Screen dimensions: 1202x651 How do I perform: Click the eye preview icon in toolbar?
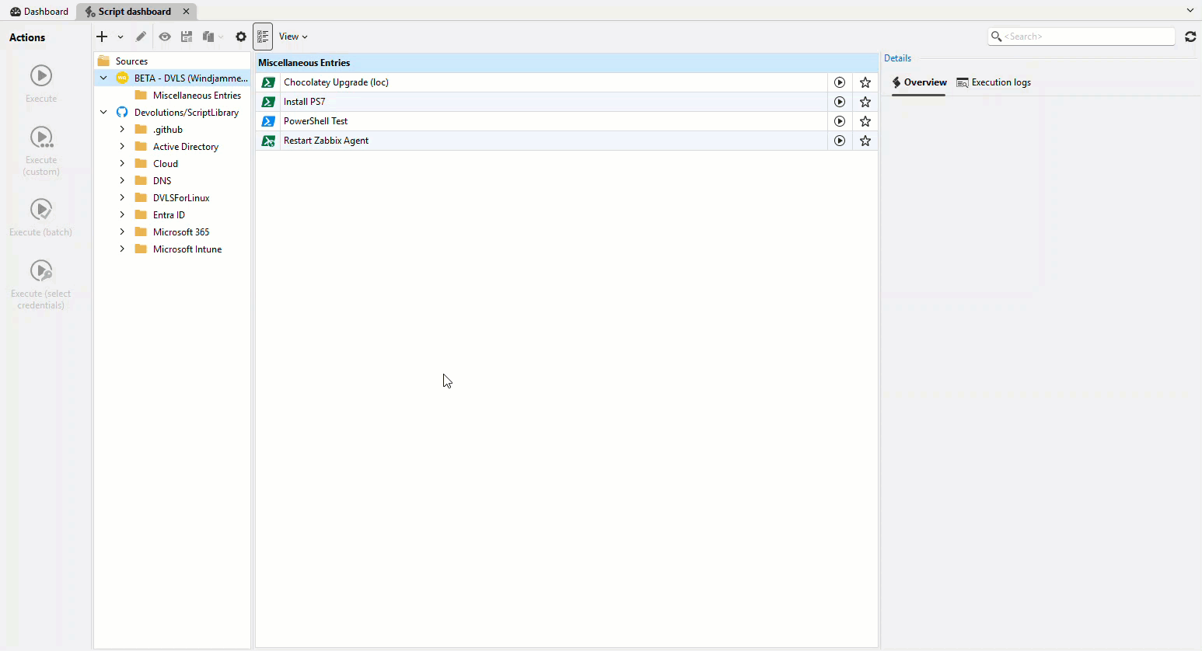point(165,37)
